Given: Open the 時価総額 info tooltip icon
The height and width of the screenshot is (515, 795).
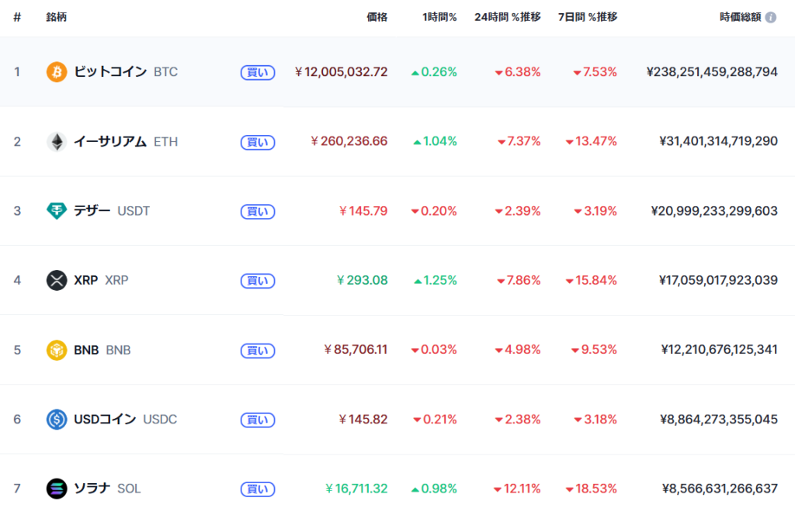Looking at the screenshot, I should tap(771, 17).
